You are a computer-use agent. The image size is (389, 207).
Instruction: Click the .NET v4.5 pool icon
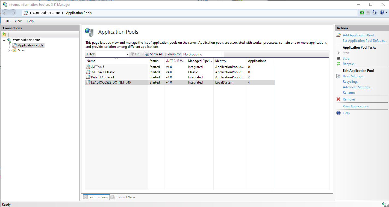88,67
